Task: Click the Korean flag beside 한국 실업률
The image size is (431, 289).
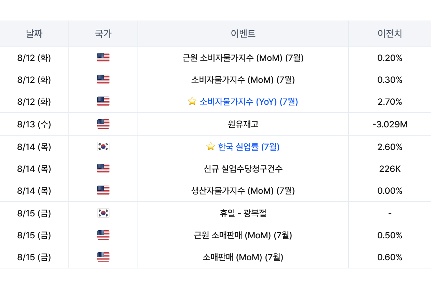Action: click(x=103, y=147)
